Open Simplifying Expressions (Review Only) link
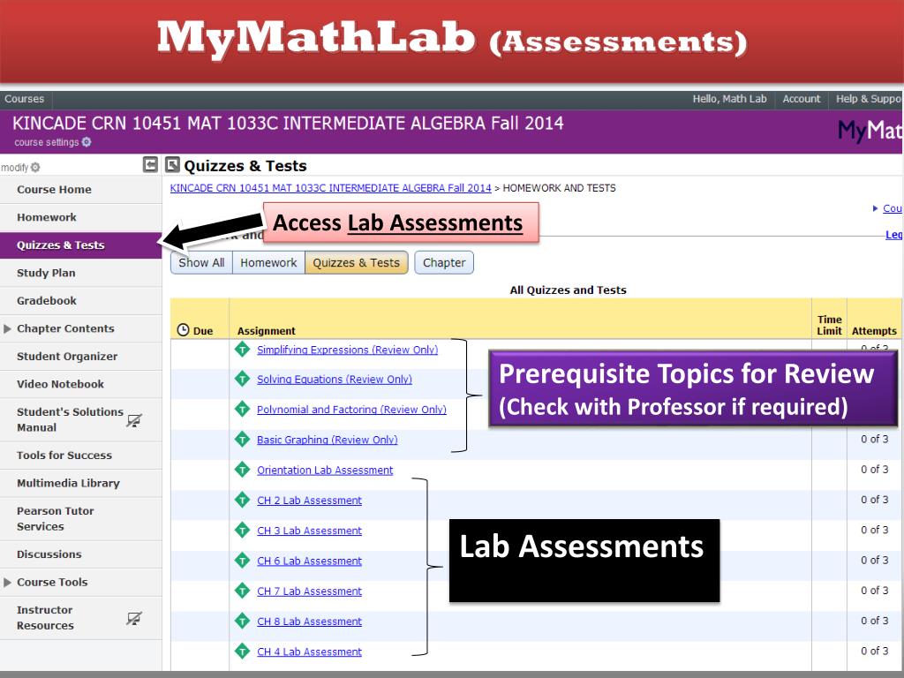Image resolution: width=904 pixels, height=678 pixels. coord(347,350)
